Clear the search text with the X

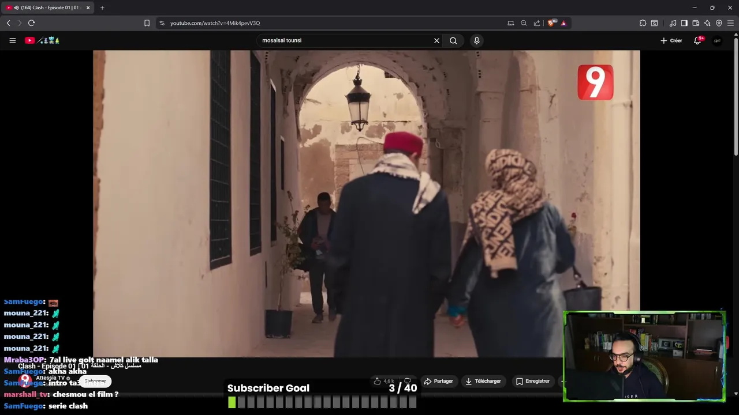click(x=436, y=40)
